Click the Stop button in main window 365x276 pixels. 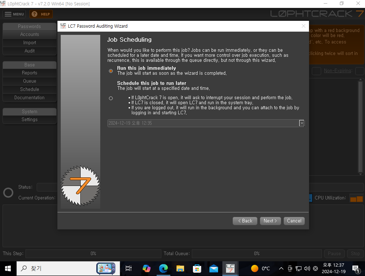pos(355,254)
